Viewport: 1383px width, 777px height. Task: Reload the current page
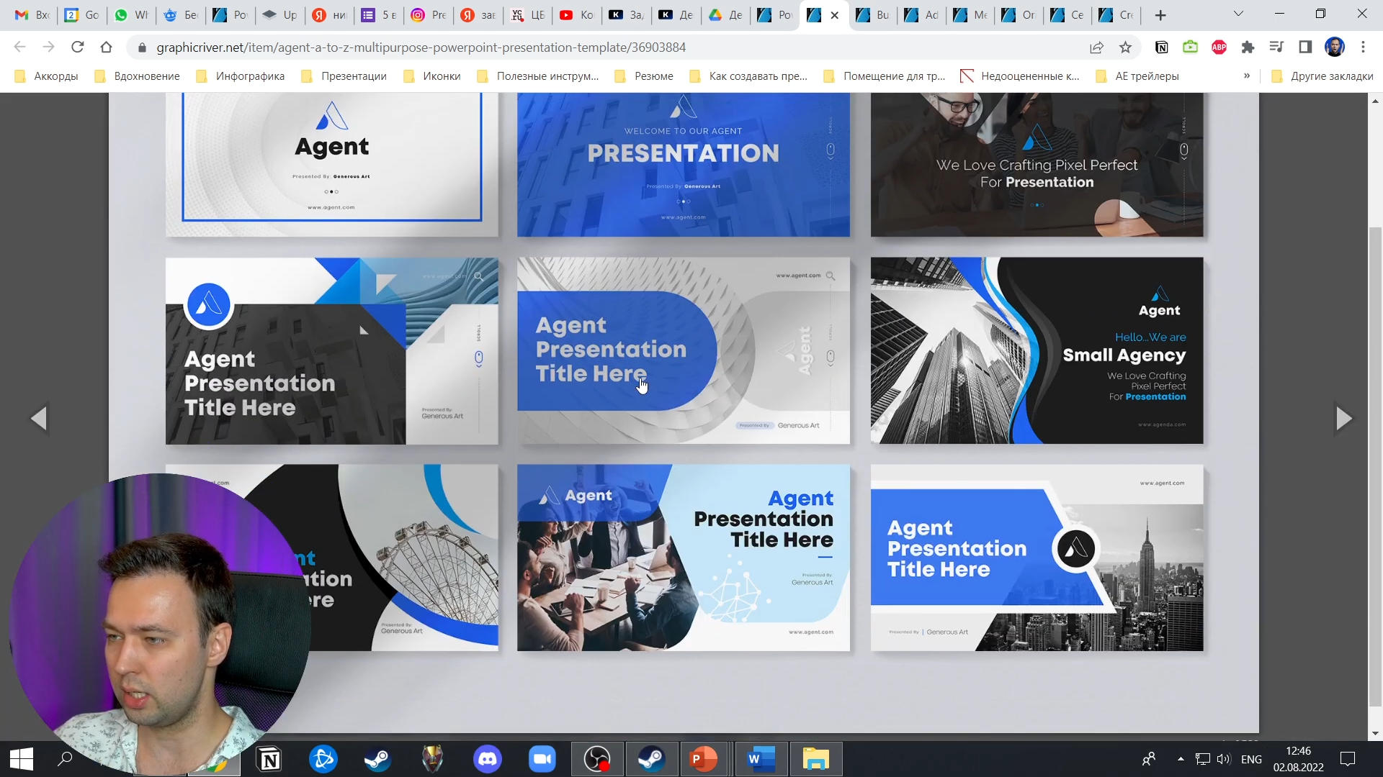[77, 47]
